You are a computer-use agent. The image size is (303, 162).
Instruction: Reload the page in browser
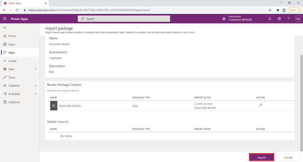[x=17, y=10]
